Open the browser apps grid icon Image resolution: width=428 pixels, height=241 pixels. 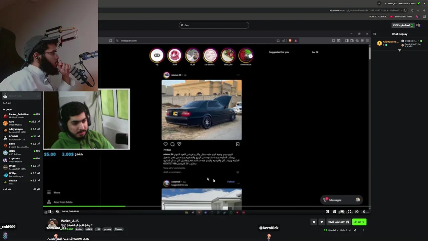pyautogui.click(x=424, y=17)
